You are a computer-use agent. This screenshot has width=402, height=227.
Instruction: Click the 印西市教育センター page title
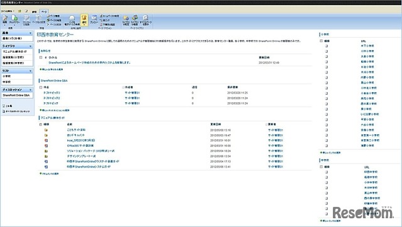(55, 34)
